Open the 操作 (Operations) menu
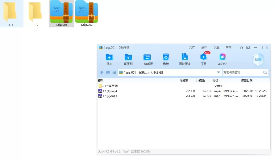 click(204, 48)
